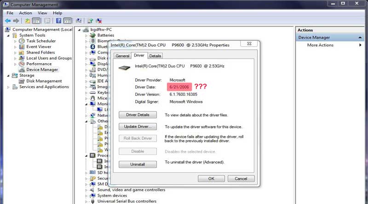This screenshot has height=204, width=368.
Task: Click the CPU chip icon in dialog
Action: (x=124, y=68)
